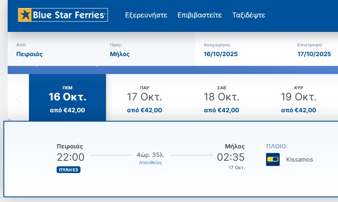Click the Blue Star Ferries logo
Viewport: 338px width, 202px height.
click(63, 15)
